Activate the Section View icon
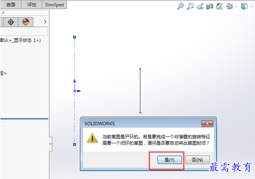Image resolution: width=255 pixels, height=179 pixels. coord(210,6)
